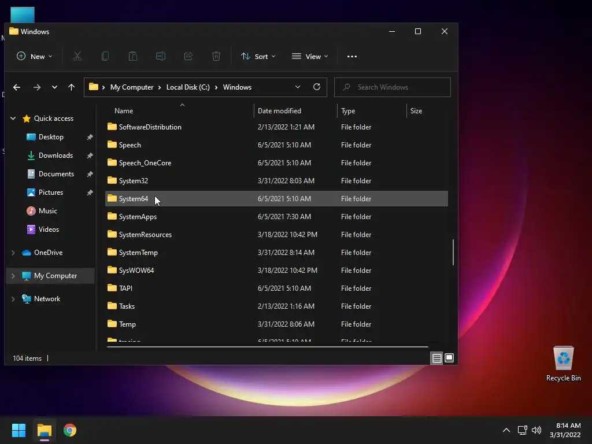Select the TAPI folder row
Viewport: 592px width, 444px height.
click(276, 288)
